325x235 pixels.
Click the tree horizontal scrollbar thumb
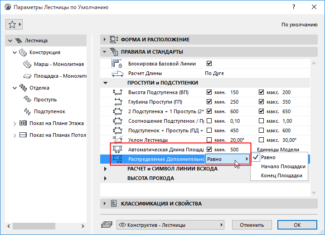tap(34, 226)
